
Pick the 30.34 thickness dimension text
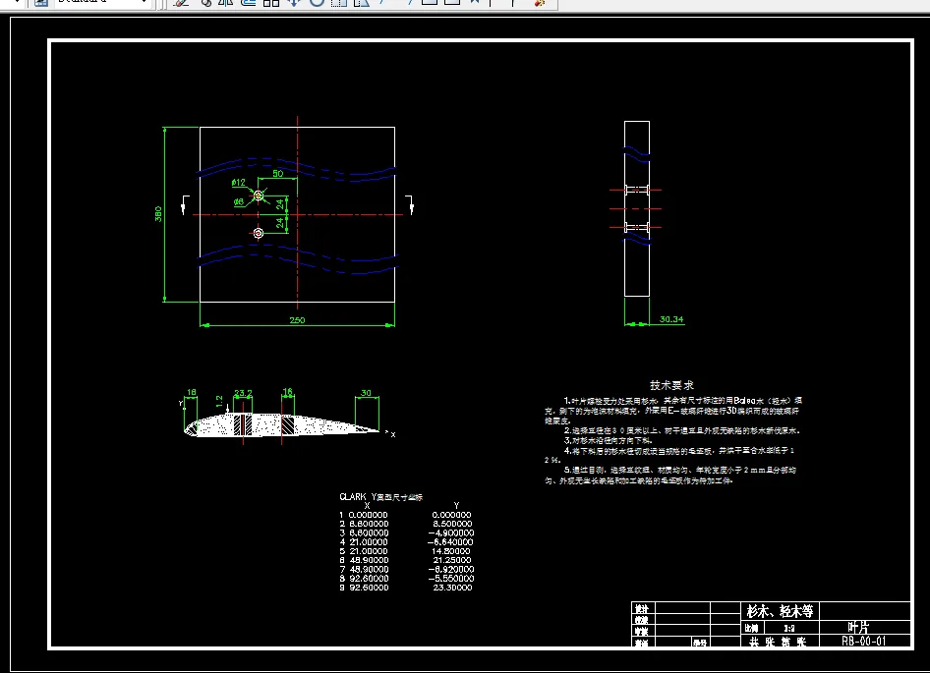671,319
